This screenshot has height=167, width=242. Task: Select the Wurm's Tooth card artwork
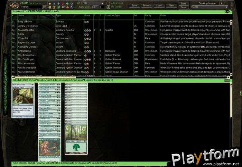[23, 96]
